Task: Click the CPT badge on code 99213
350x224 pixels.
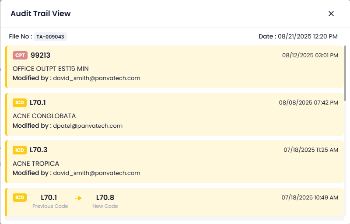Action: (x=20, y=55)
